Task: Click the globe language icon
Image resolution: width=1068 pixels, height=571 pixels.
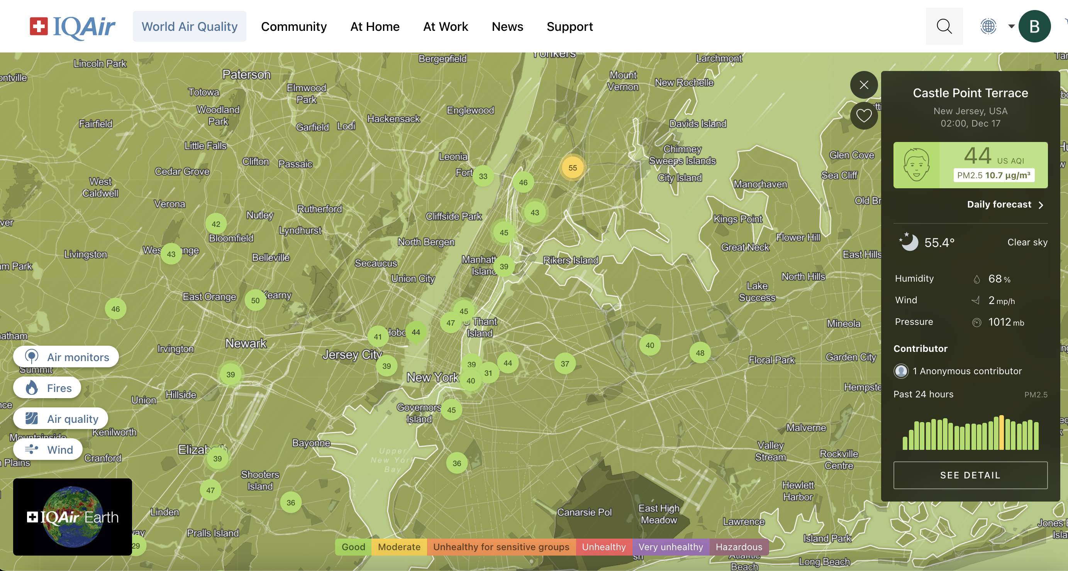Action: pos(988,26)
